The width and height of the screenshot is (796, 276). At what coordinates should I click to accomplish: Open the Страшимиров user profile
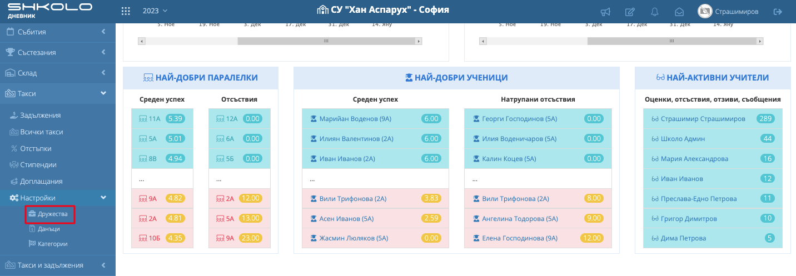click(728, 11)
